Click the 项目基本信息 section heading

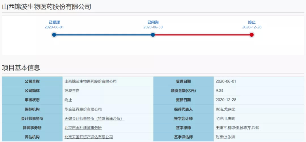pos(21,68)
